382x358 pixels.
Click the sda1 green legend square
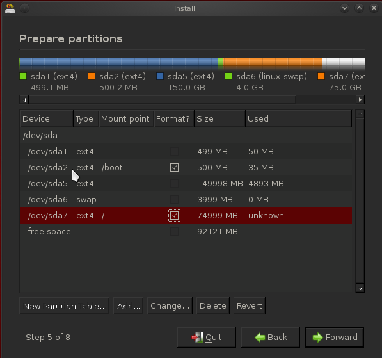(x=23, y=76)
